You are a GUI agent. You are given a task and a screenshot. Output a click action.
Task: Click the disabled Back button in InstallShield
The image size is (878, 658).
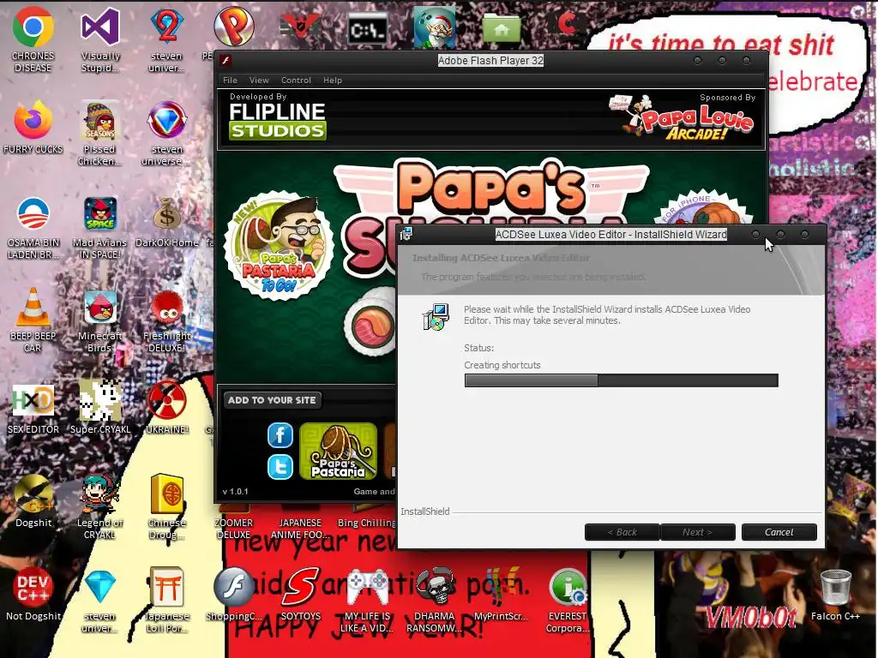[622, 532]
